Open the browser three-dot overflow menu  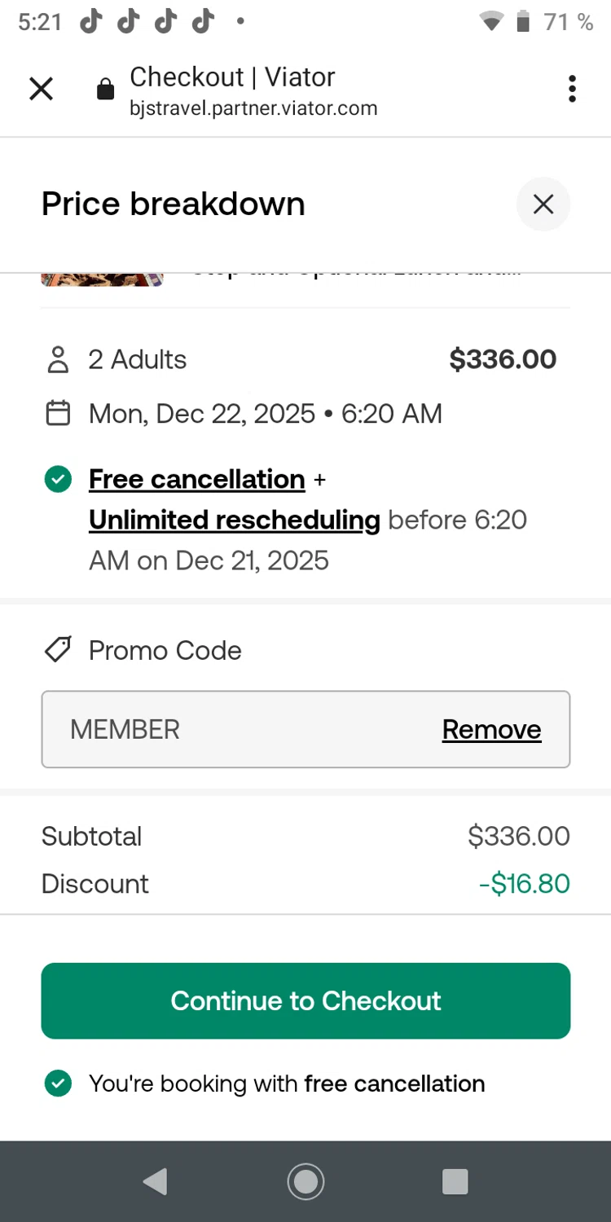tap(572, 89)
